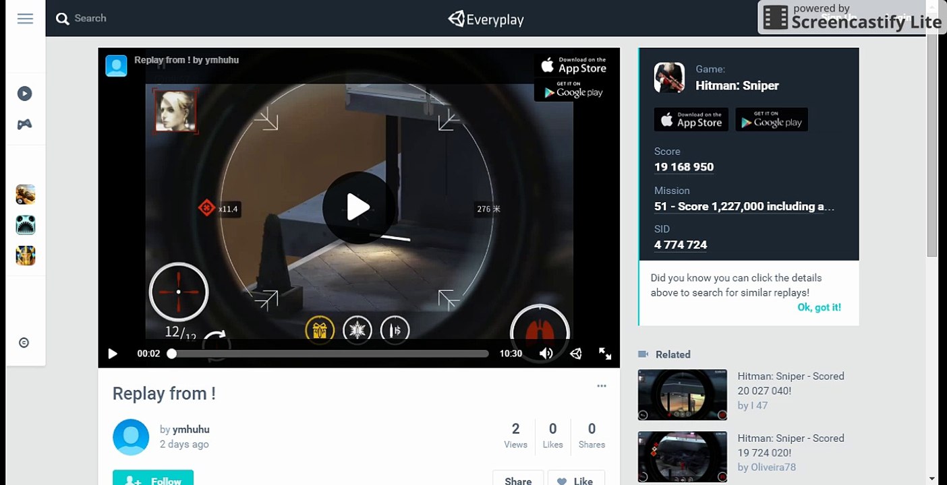Open ymhuhu profile avatar below video
The image size is (947, 485).
(131, 437)
